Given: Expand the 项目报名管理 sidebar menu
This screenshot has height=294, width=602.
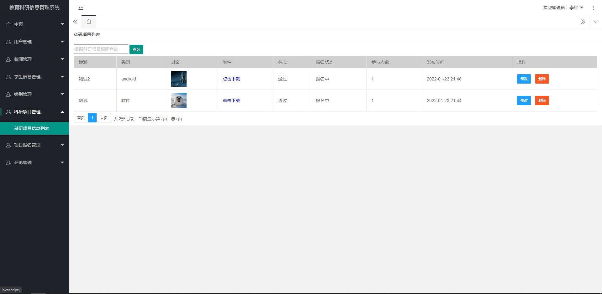Looking at the screenshot, I should [34, 145].
